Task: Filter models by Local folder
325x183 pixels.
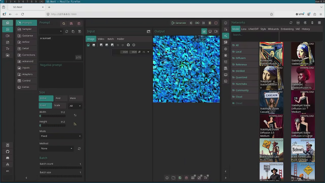Action: tap(245, 52)
